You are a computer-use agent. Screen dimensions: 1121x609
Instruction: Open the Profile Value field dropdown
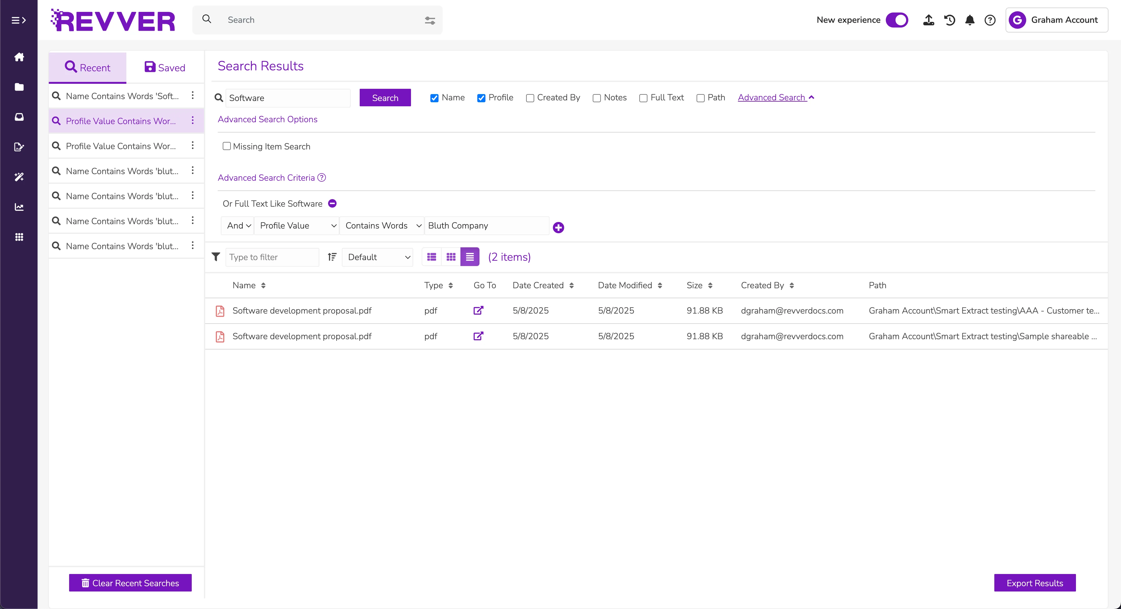coord(297,226)
